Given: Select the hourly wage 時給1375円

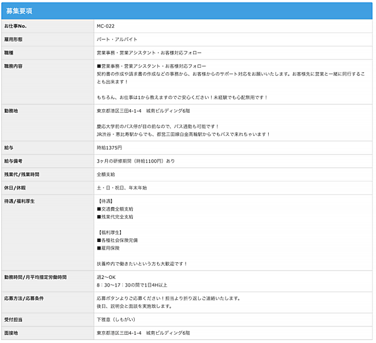Looking at the screenshot, I should pyautogui.click(x=110, y=147).
